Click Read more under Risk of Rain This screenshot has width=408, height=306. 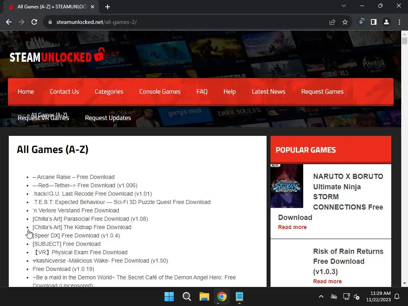328,281
